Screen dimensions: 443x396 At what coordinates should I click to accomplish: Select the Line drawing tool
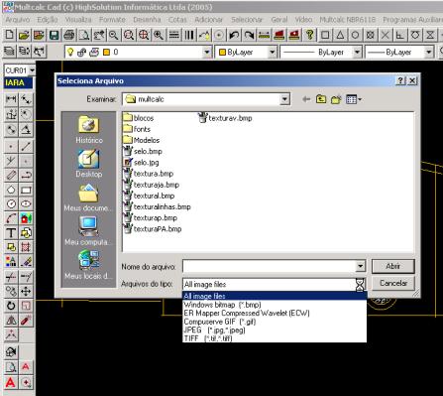26,146
